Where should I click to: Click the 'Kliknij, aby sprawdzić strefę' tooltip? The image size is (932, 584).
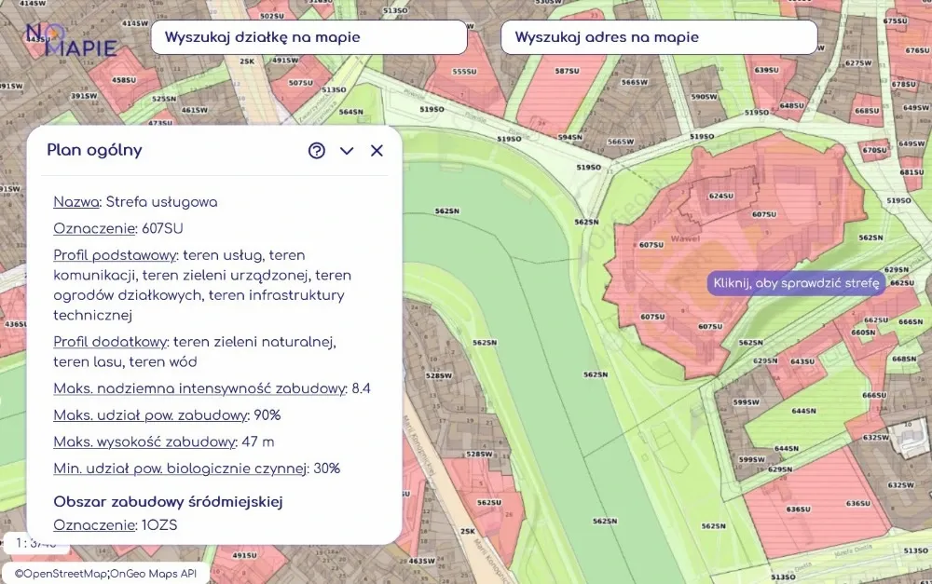click(796, 283)
